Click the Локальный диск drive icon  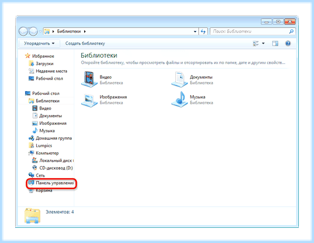tap(35, 160)
